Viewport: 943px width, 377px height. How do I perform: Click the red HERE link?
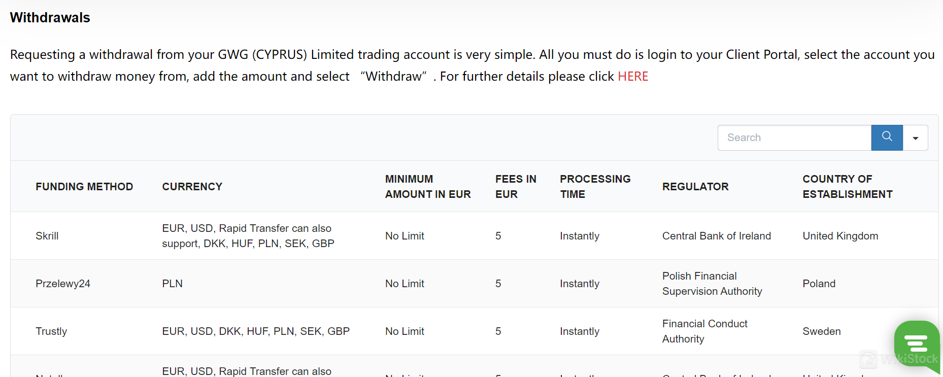(633, 77)
